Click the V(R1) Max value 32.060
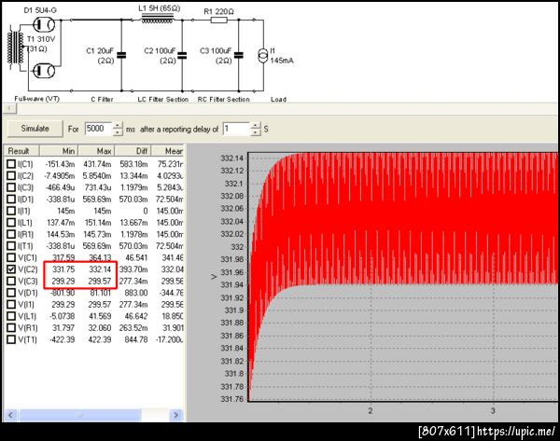This screenshot has width=560, height=441. (x=100, y=327)
